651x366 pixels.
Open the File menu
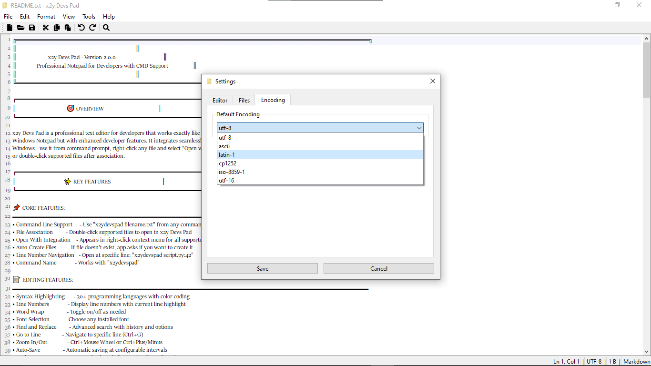click(x=8, y=17)
